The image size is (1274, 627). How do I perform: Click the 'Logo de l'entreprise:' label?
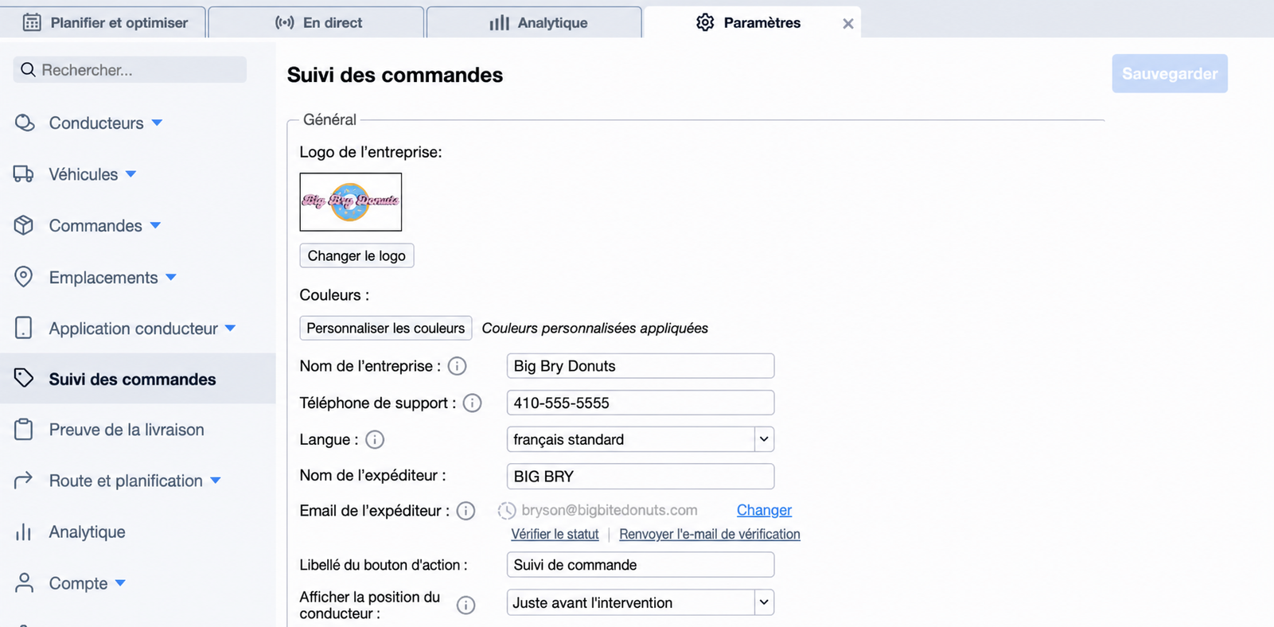371,152
